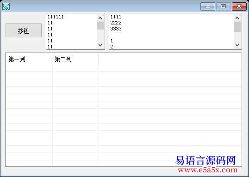Click the scrollbar thumb in the right edit box
The image size is (249, 177).
[237, 27]
